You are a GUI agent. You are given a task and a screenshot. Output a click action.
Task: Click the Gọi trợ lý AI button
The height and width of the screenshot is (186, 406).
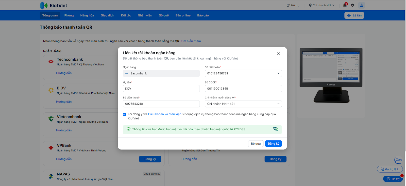click(390, 169)
